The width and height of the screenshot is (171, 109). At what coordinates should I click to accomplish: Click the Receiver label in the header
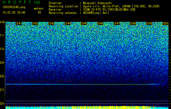click(55, 10)
